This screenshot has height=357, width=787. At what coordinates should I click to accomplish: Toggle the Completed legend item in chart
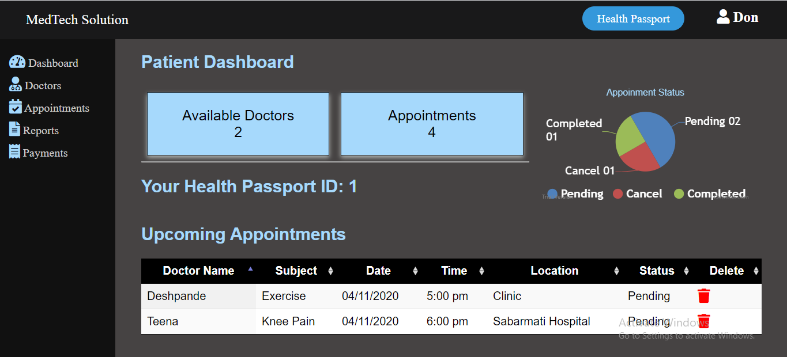710,194
